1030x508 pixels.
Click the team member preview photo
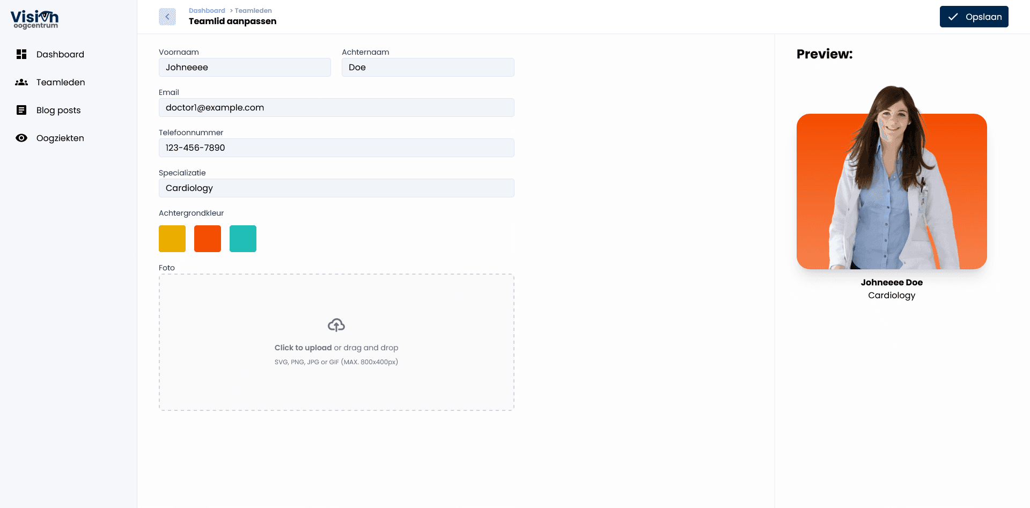pos(891,182)
